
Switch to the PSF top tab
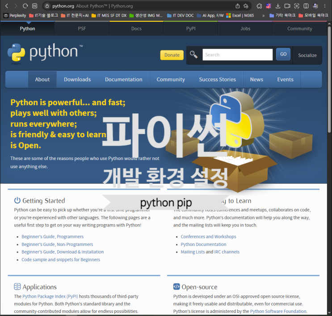[82, 29]
